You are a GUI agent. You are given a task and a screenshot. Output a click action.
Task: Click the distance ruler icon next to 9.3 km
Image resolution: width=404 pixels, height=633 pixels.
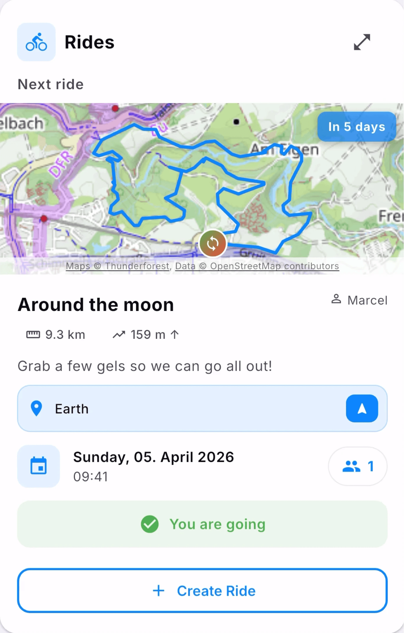pos(33,334)
